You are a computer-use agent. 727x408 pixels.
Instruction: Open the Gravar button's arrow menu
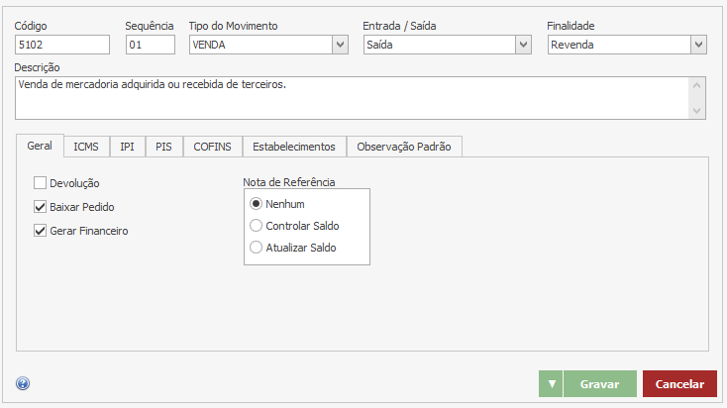[551, 384]
